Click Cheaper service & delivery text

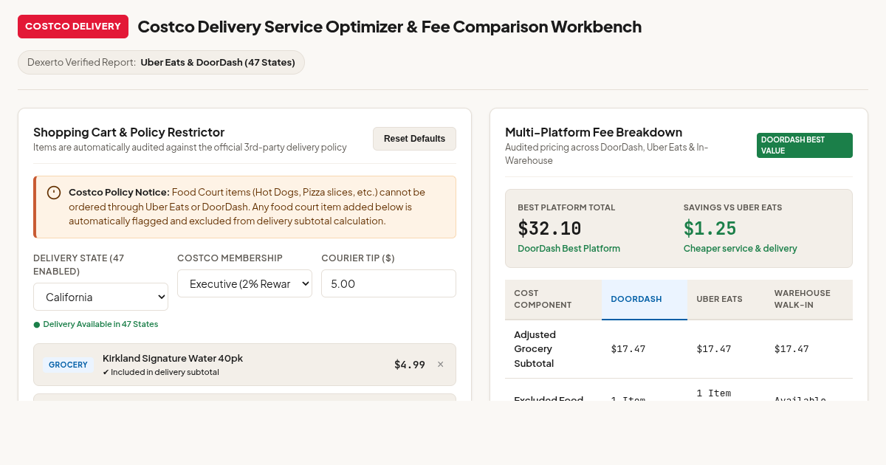click(x=740, y=249)
